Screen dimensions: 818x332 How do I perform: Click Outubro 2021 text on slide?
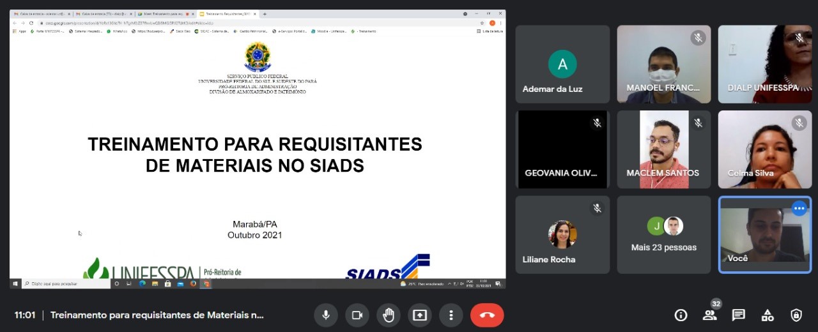(x=255, y=235)
